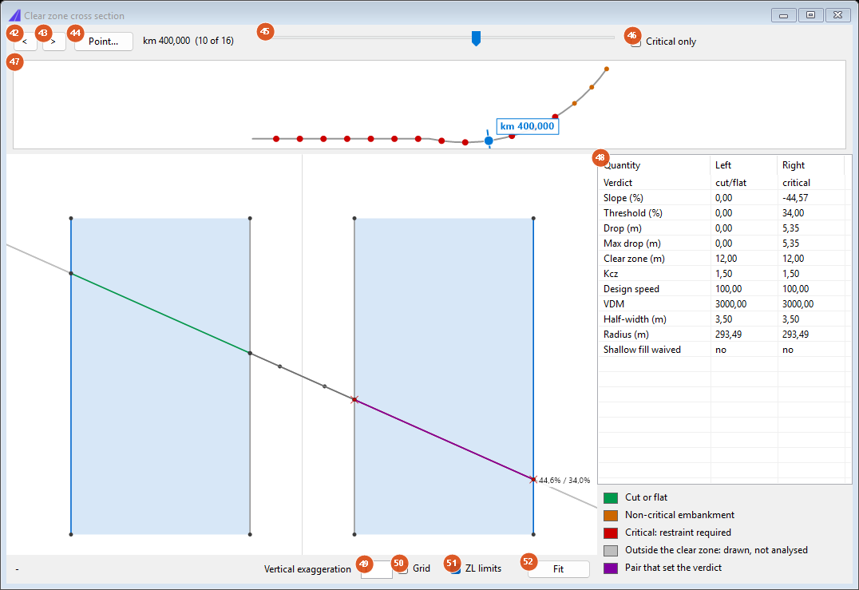Click the 'Shallow fill waived' row label
The width and height of the screenshot is (859, 590).
[642, 350]
